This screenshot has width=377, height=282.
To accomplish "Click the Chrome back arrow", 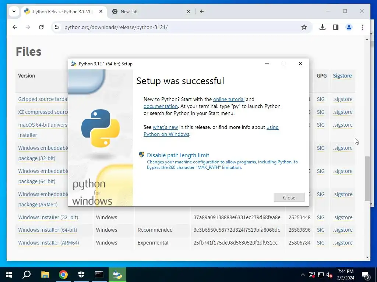I will tap(15, 27).
